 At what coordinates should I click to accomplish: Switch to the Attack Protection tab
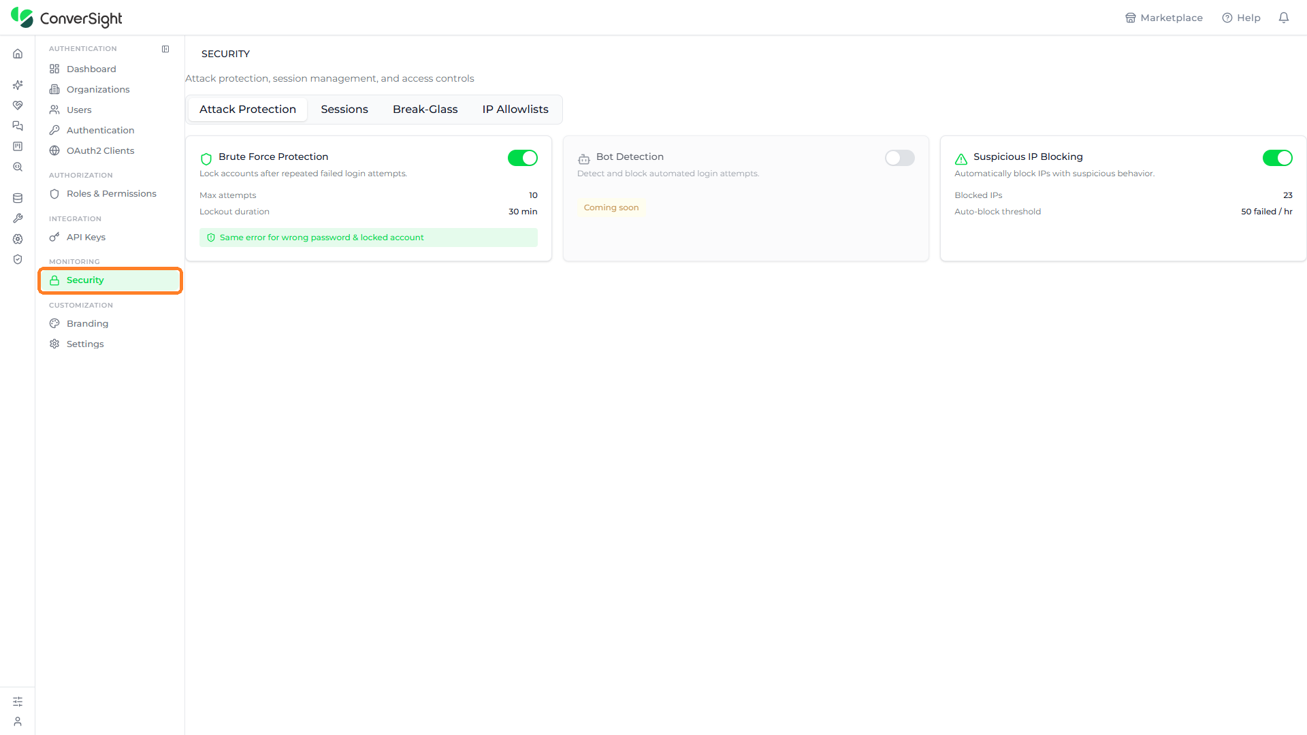point(248,110)
